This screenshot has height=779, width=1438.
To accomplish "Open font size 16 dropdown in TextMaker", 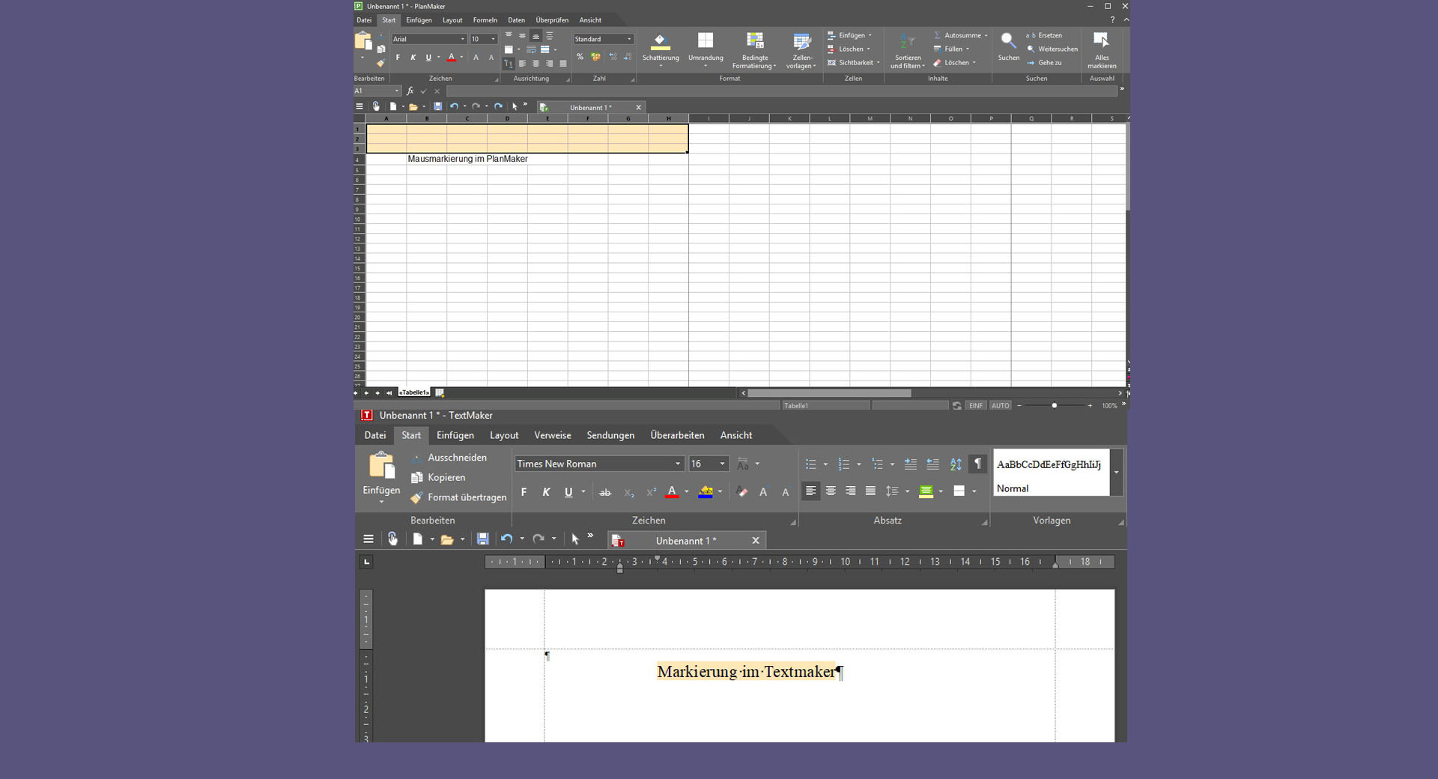I will (x=722, y=464).
